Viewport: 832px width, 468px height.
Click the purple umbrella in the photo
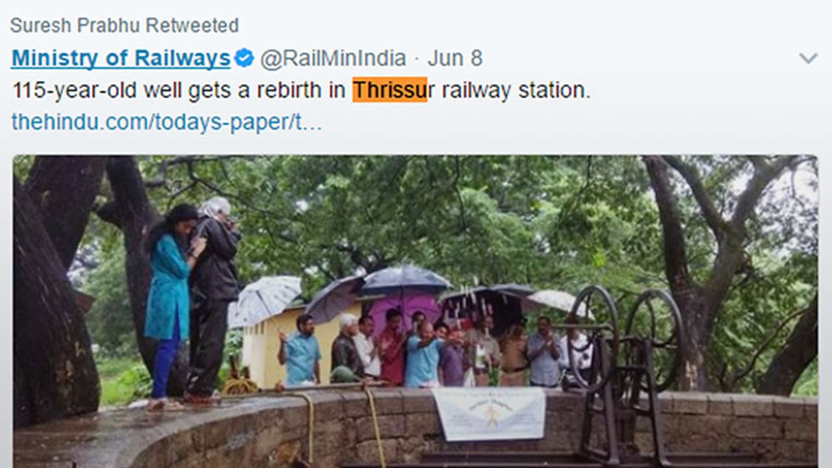404,304
